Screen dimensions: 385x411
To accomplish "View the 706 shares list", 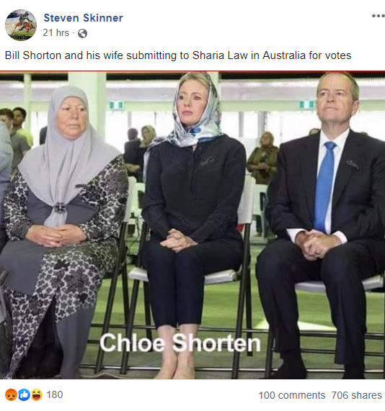I will (356, 395).
